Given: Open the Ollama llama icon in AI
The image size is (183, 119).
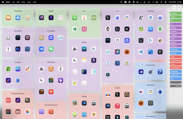Looking at the screenshot, I should 117,40.
